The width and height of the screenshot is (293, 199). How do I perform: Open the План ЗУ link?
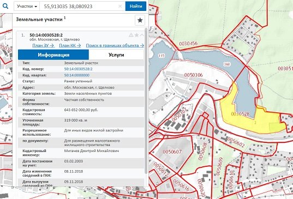point(43,45)
